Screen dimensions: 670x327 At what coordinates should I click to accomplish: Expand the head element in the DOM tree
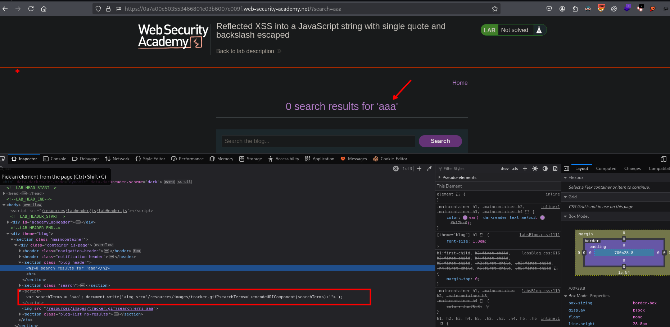(x=4, y=193)
